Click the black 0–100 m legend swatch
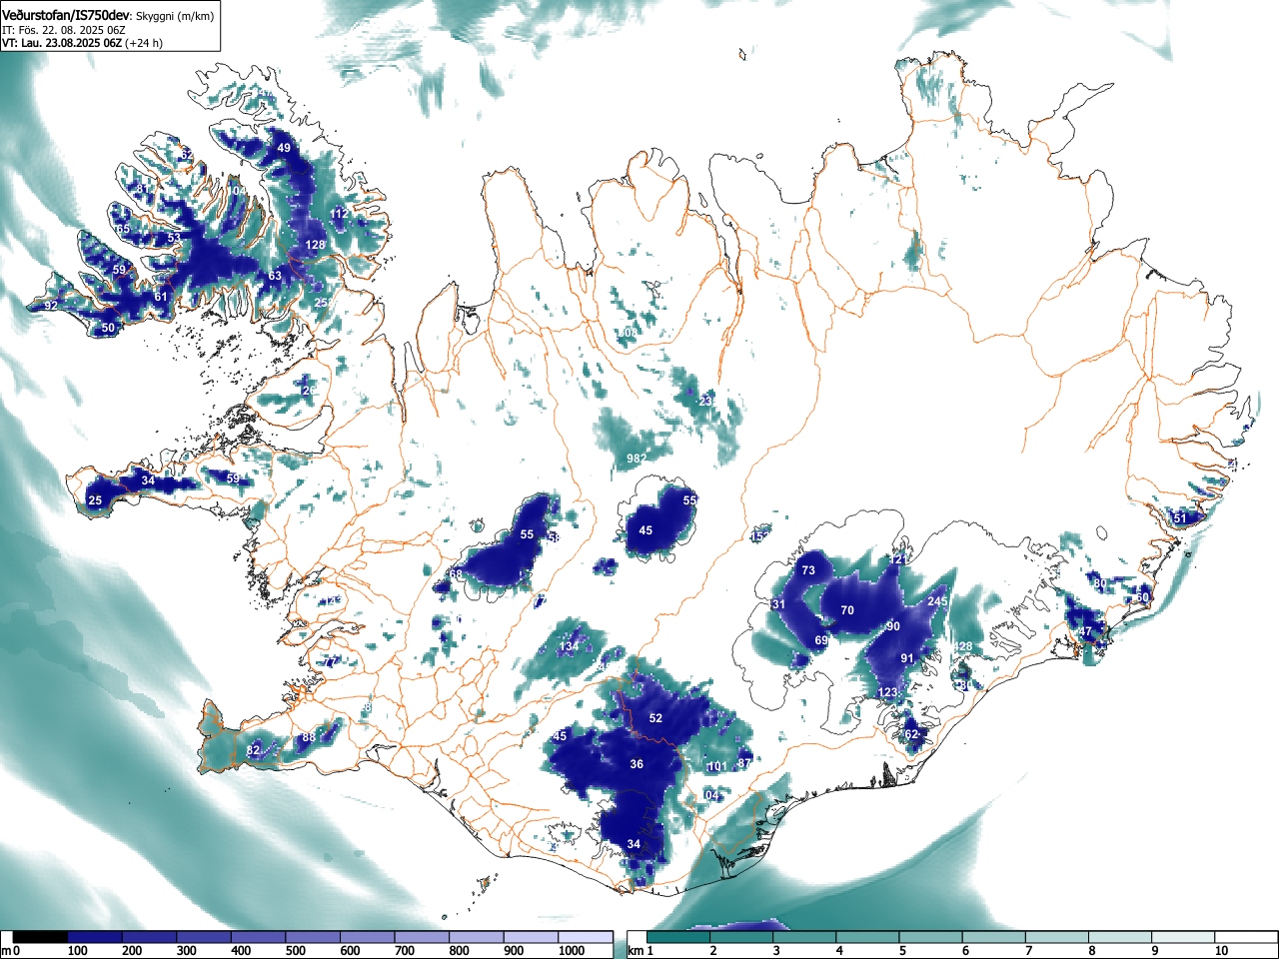This screenshot has height=959, width=1279. pyautogui.click(x=40, y=937)
